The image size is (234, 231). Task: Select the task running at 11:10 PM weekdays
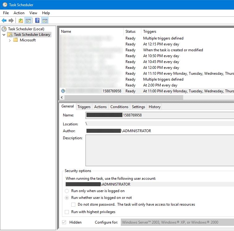coord(147,73)
